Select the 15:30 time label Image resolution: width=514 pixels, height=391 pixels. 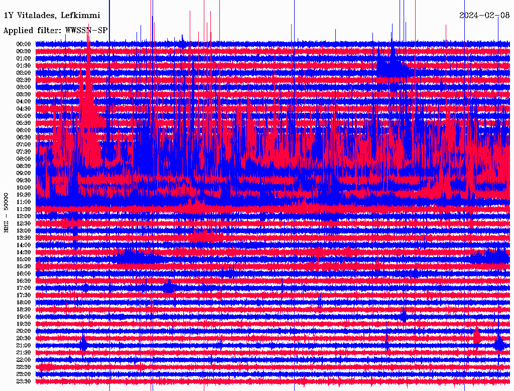(x=24, y=267)
